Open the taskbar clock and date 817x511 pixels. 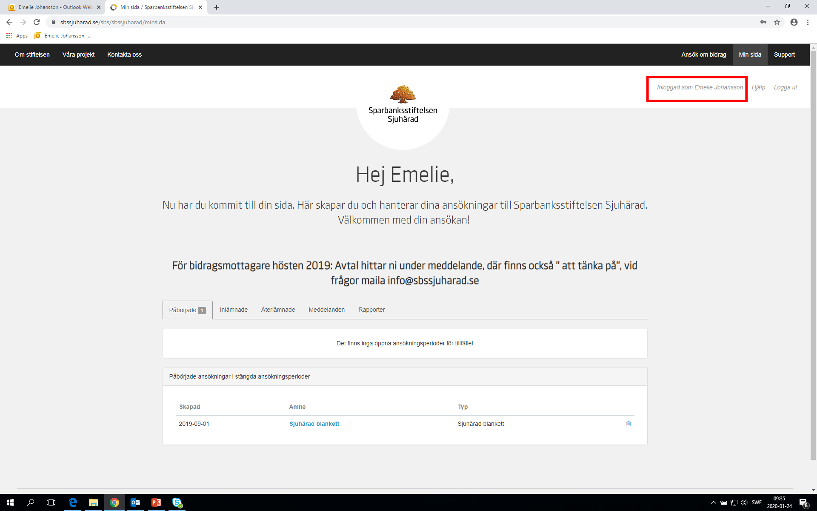[x=780, y=502]
